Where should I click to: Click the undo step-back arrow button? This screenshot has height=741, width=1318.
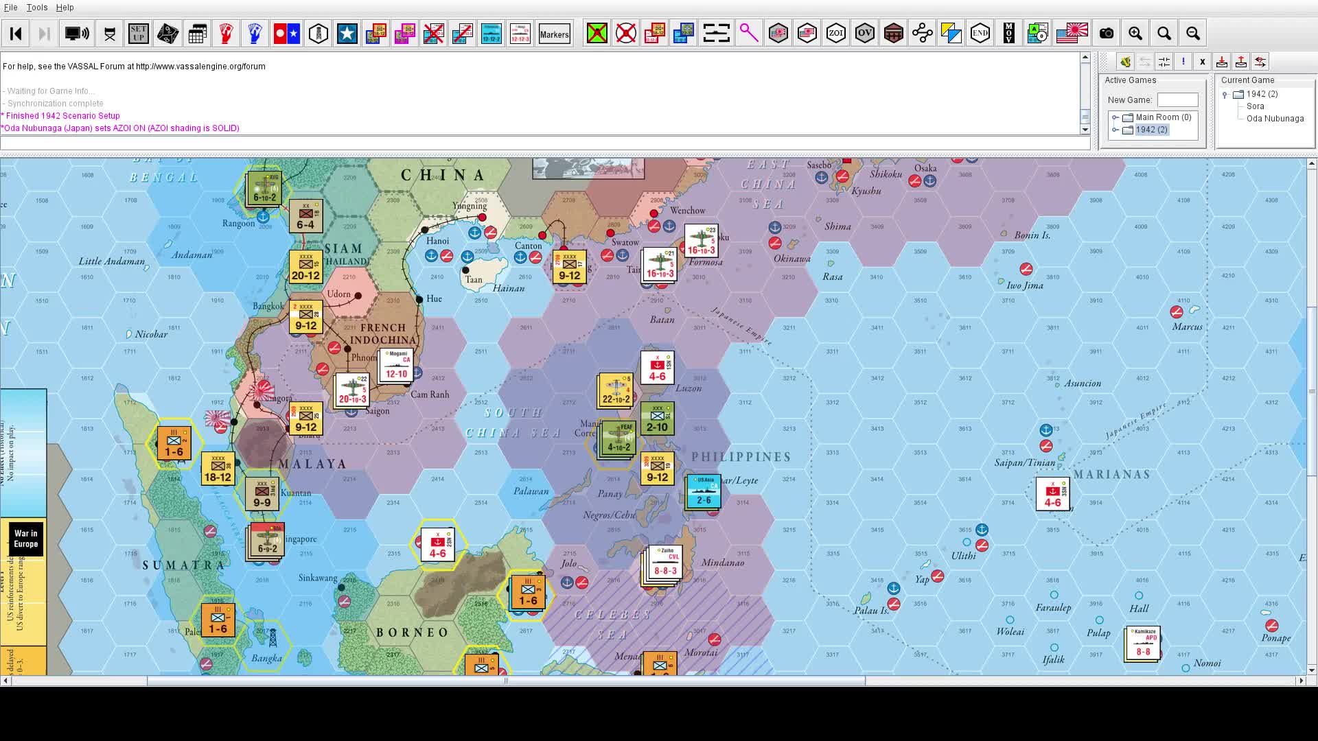coord(16,34)
